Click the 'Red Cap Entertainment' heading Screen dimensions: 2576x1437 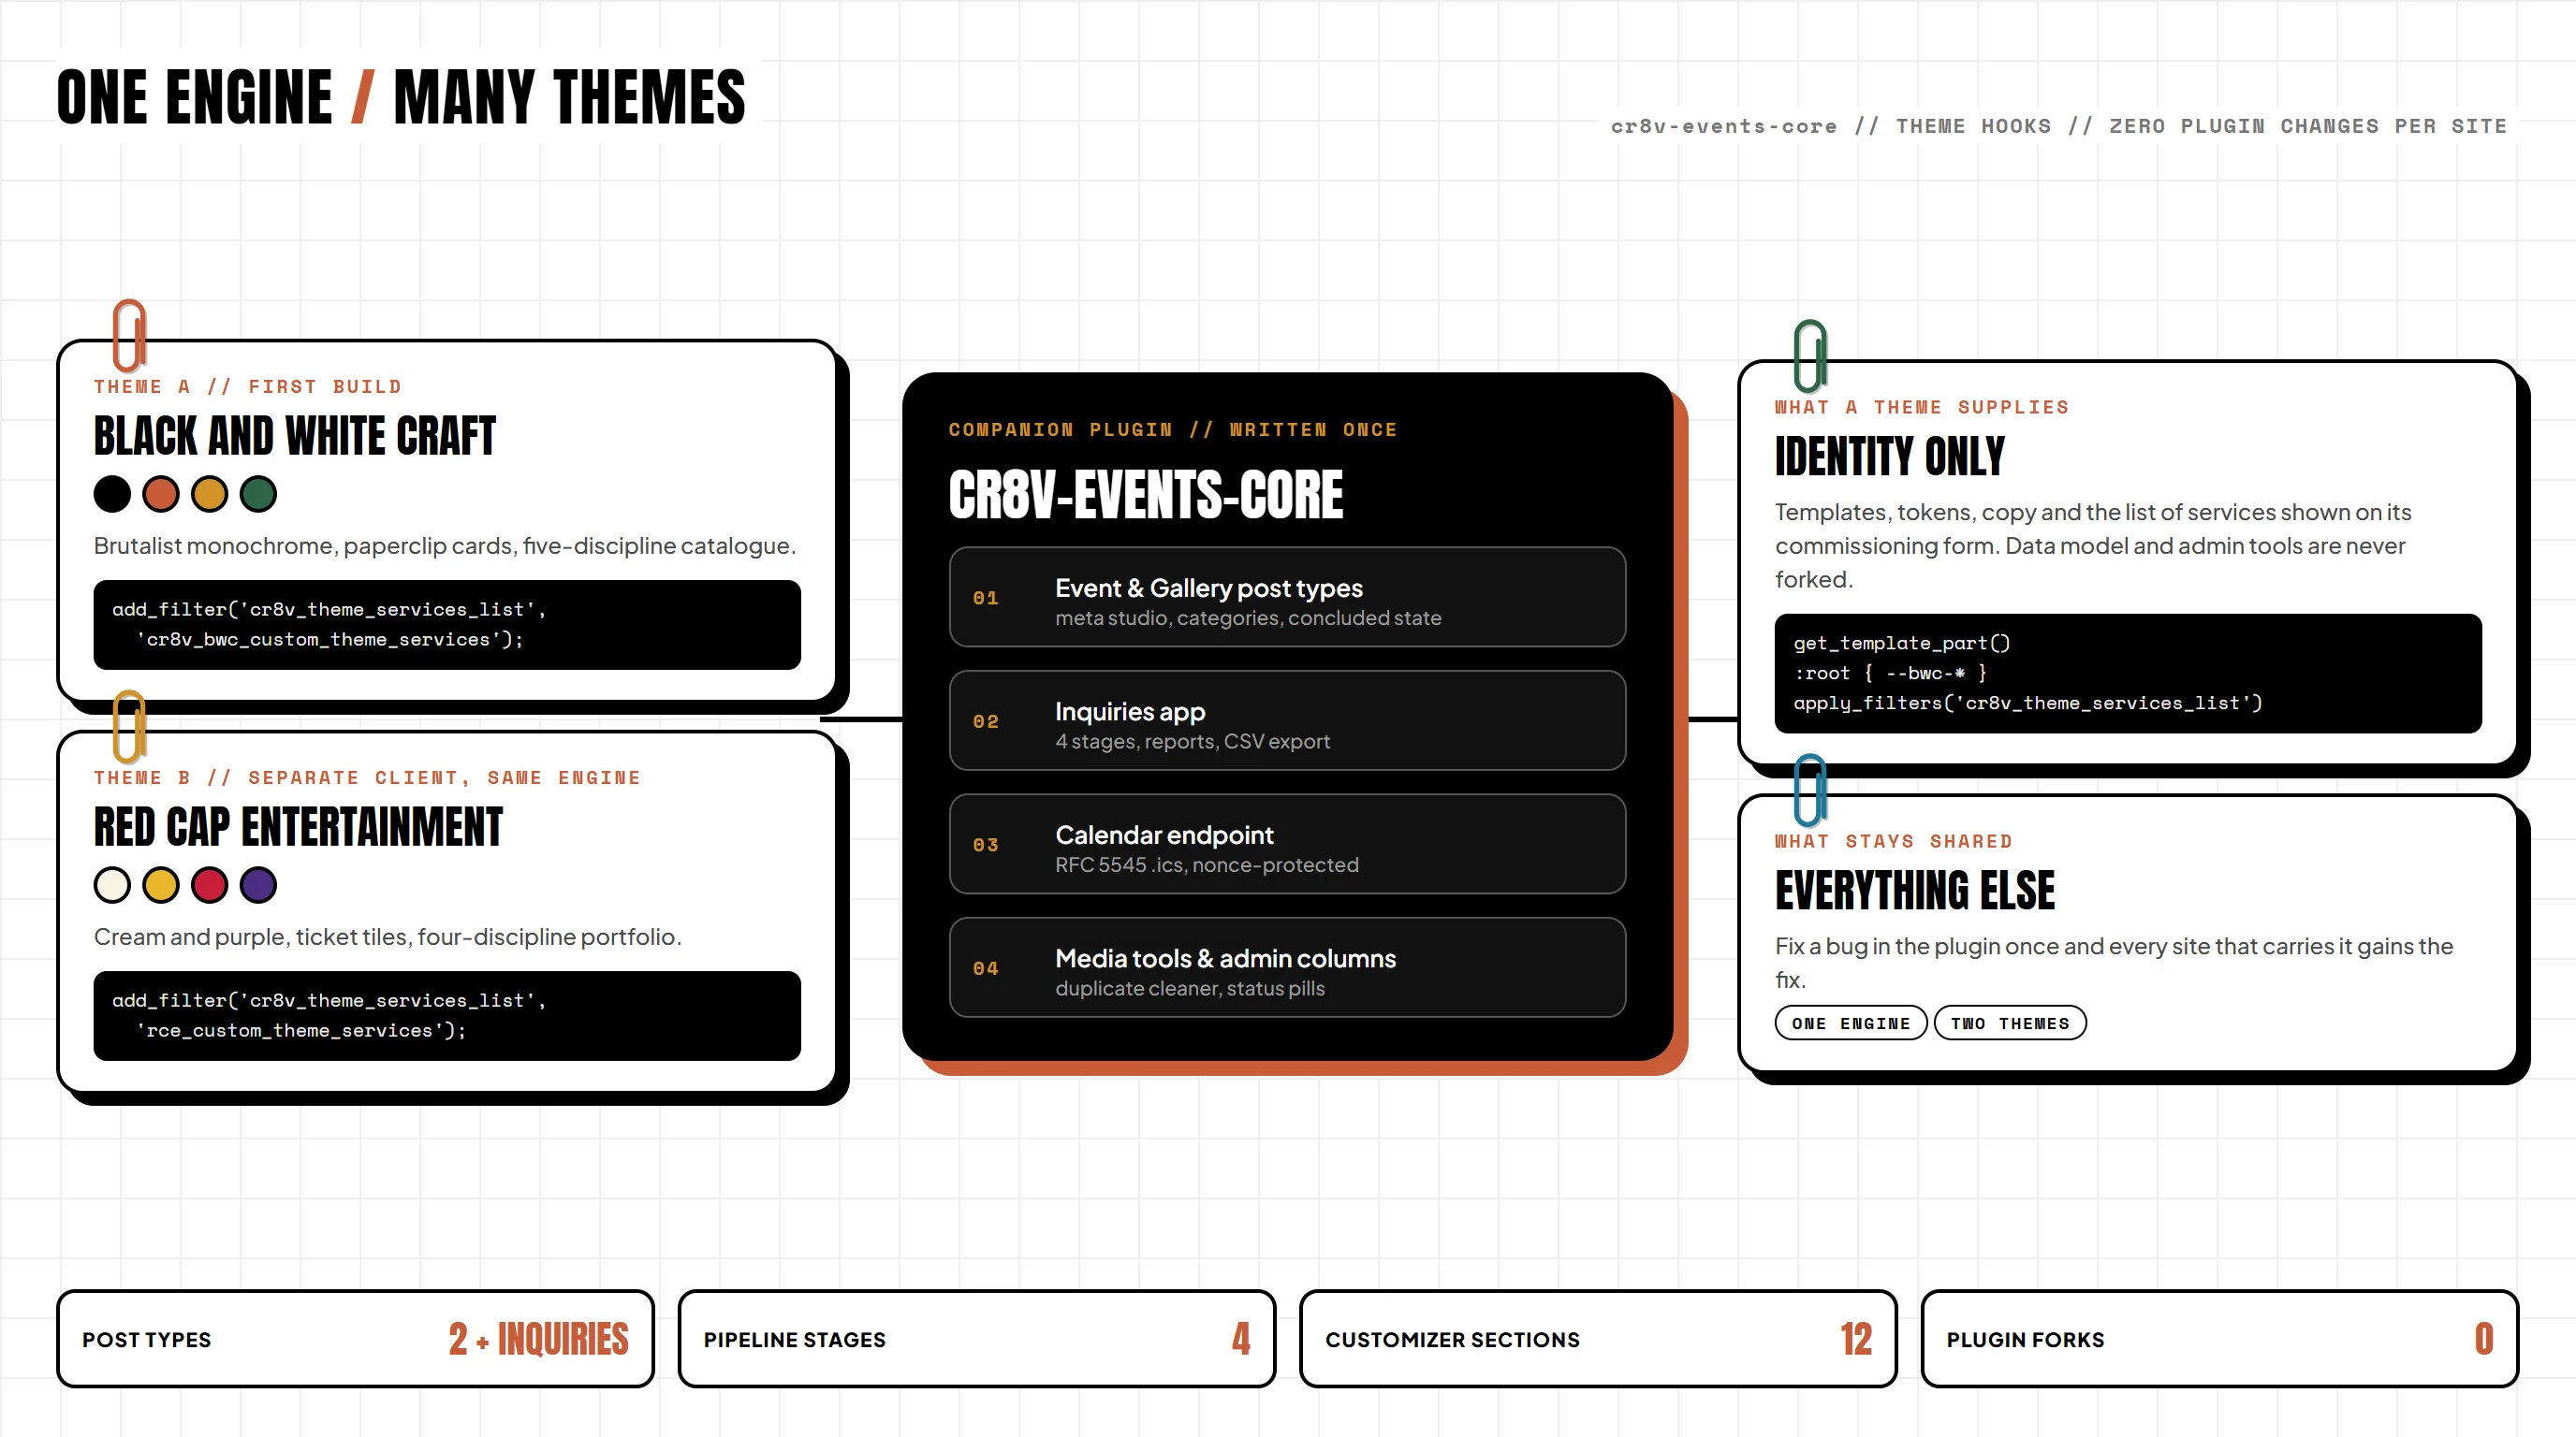[x=298, y=826]
